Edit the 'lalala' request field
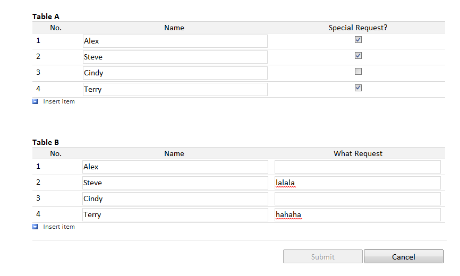Image resolution: width=460 pixels, height=276 pixels. point(357,183)
